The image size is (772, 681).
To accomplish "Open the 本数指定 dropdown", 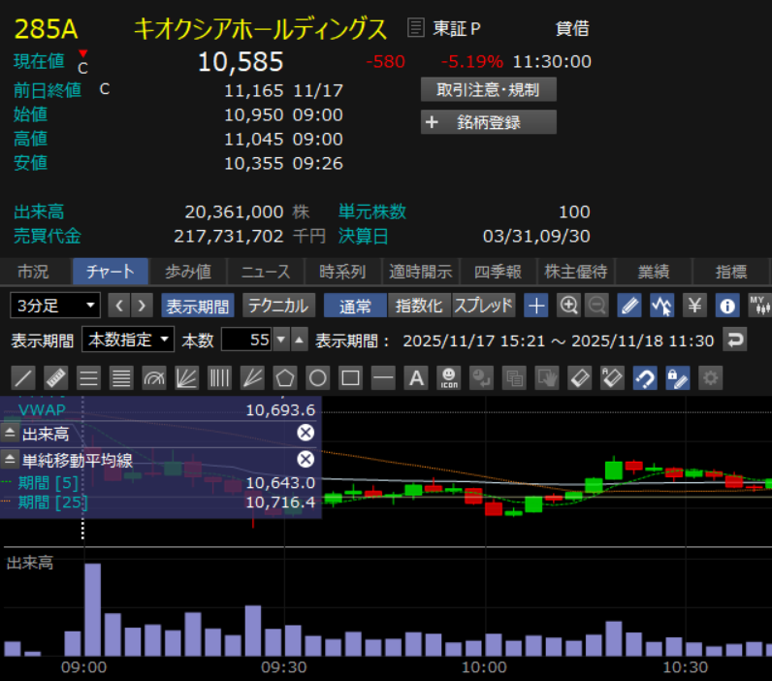I will tap(128, 340).
